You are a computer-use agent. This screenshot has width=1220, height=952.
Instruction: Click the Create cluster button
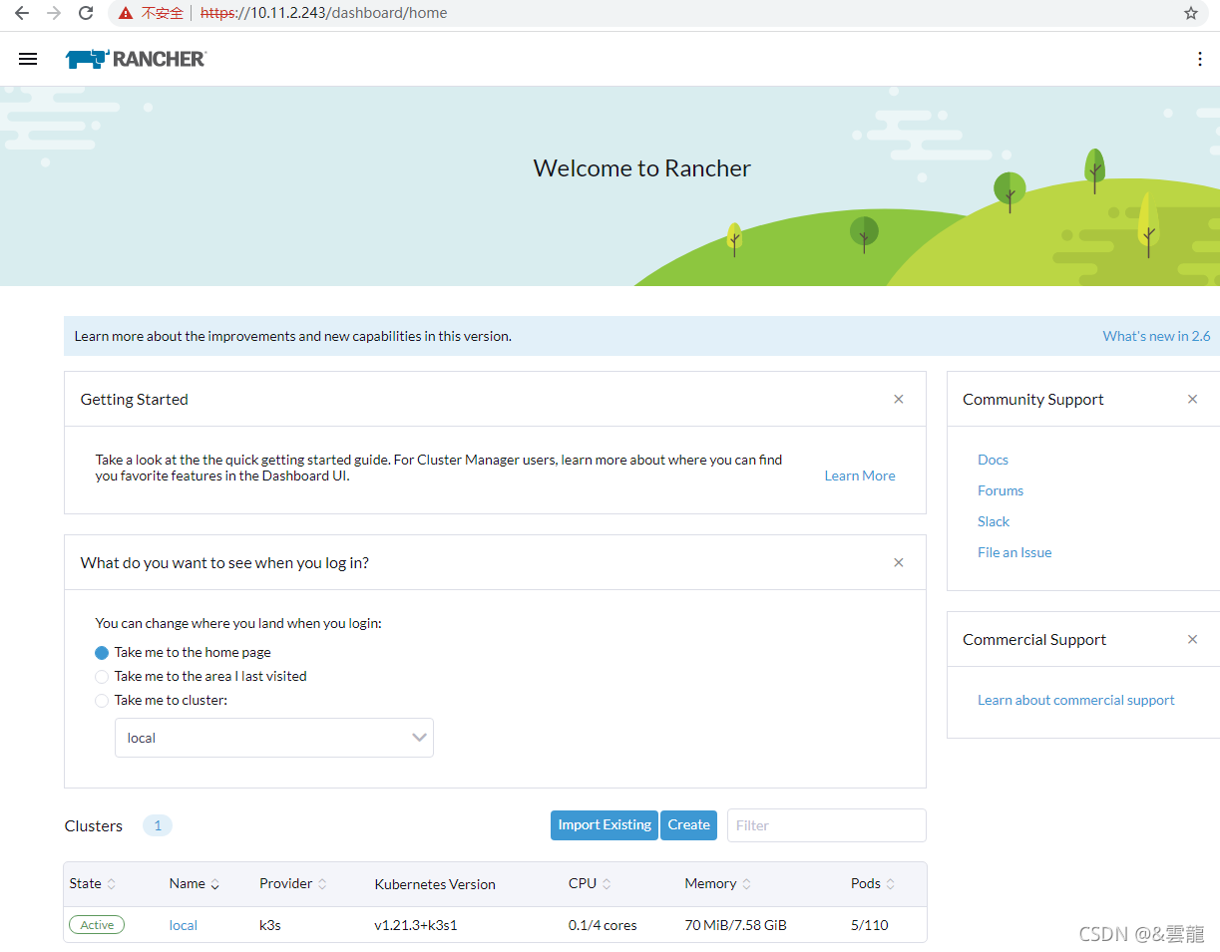coord(688,825)
